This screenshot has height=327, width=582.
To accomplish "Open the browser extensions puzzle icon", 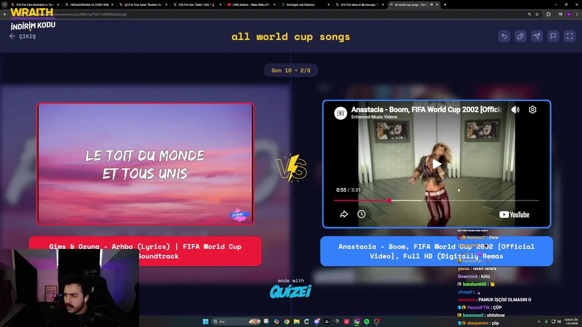I will pos(548,14).
